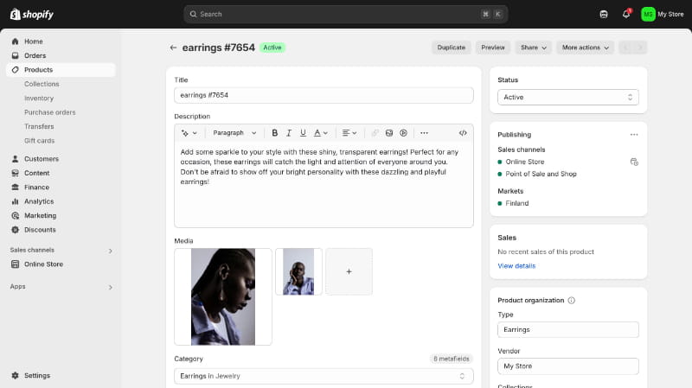Toggle HTML code view
The image size is (692, 388).
coord(463,133)
